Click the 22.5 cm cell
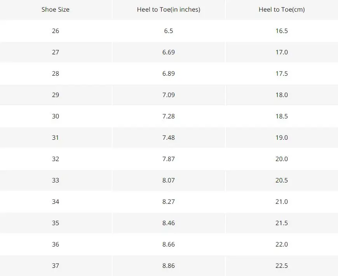This screenshot has width=338, height=276. (282, 266)
